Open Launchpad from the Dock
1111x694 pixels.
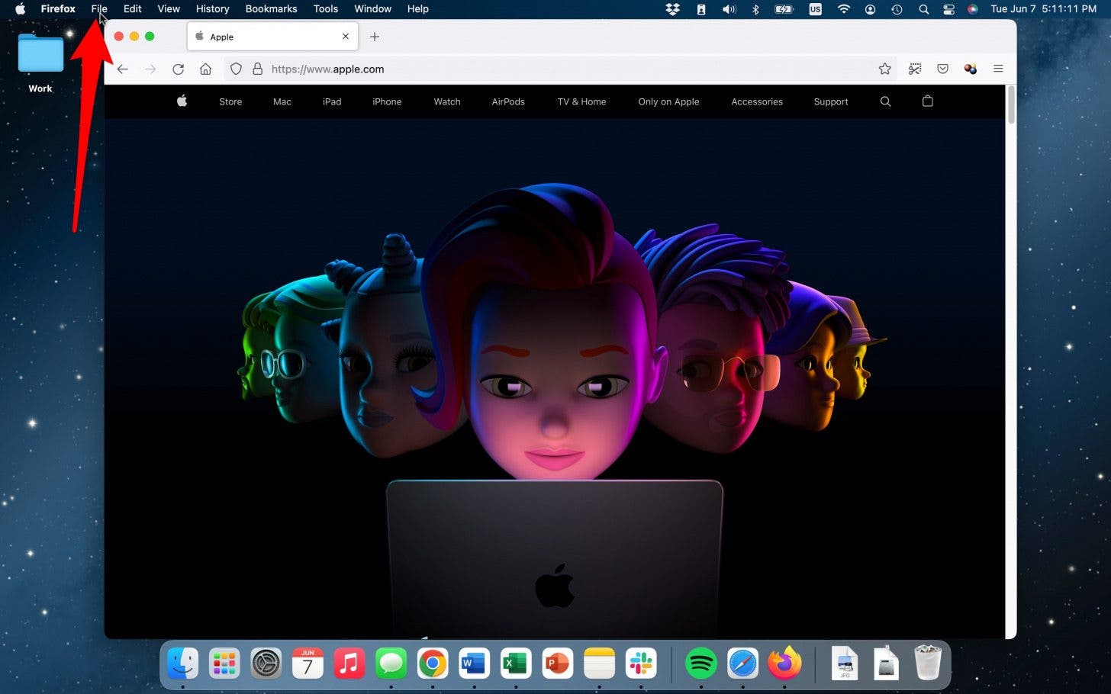[224, 663]
